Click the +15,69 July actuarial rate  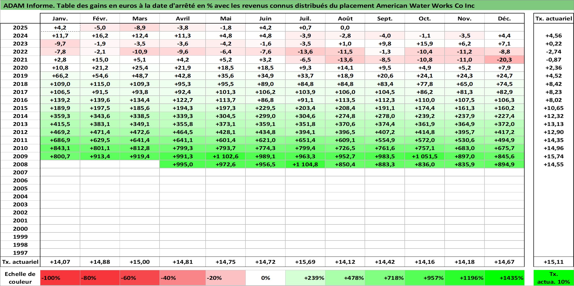305,262
